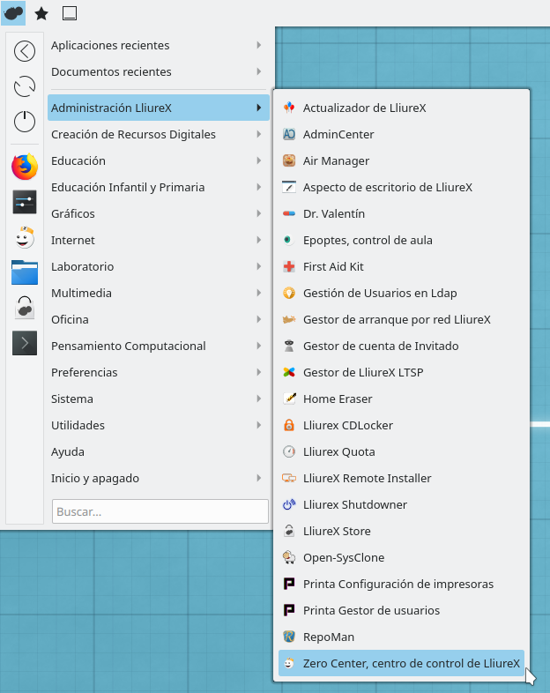Click the application launcher panel button
Image resolution: width=550 pixels, height=693 pixels.
[x=13, y=13]
